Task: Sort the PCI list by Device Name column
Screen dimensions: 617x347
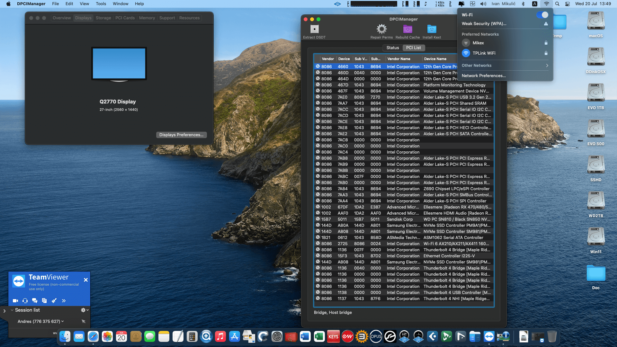Action: point(440,59)
